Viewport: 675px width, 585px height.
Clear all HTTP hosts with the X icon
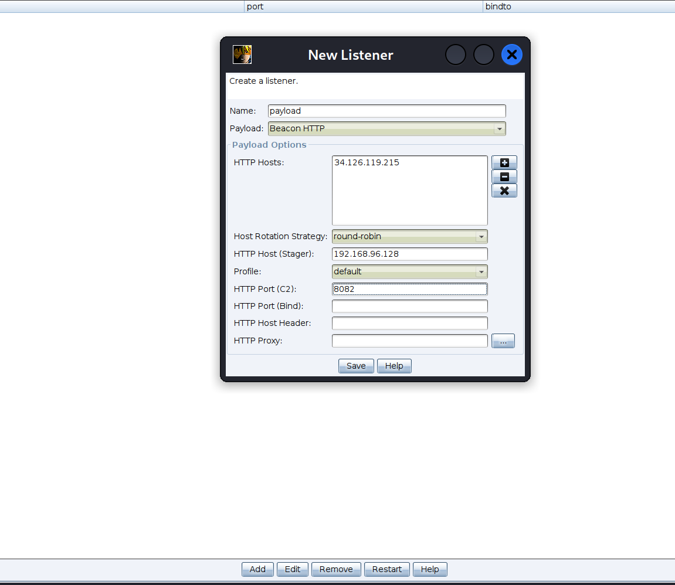(x=504, y=191)
